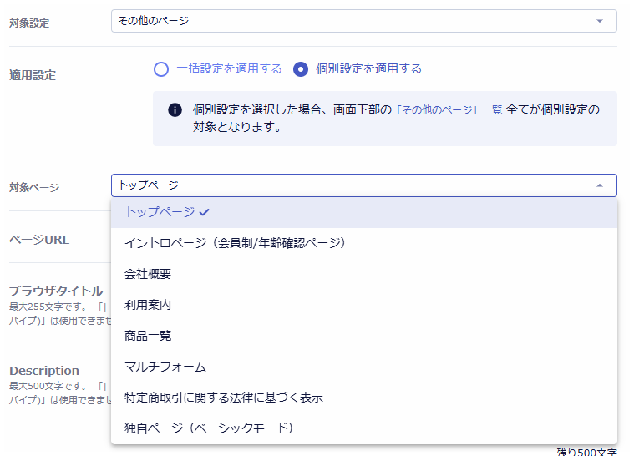The image size is (634, 456).
Task: Choose 特定商取引に関する法律に基づく表示 option
Action: coord(223,398)
